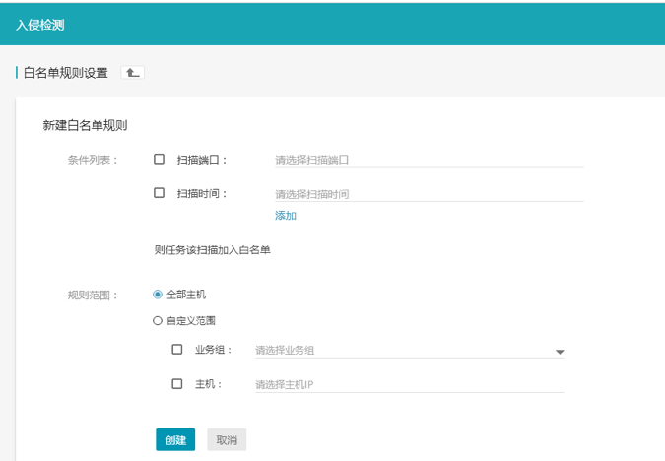Click the 规则范围 label
665x461 pixels.
point(93,295)
